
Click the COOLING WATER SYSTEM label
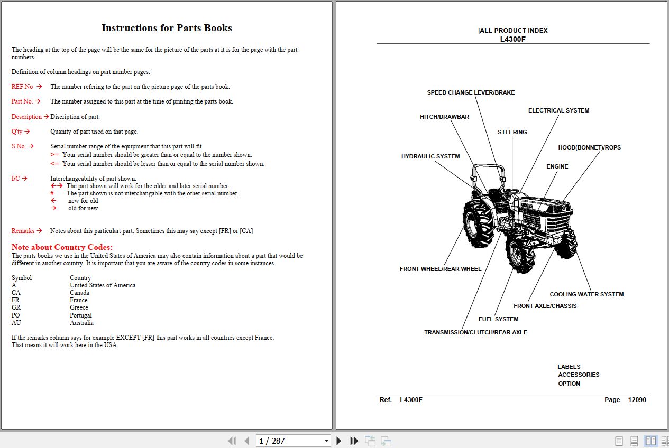point(586,294)
